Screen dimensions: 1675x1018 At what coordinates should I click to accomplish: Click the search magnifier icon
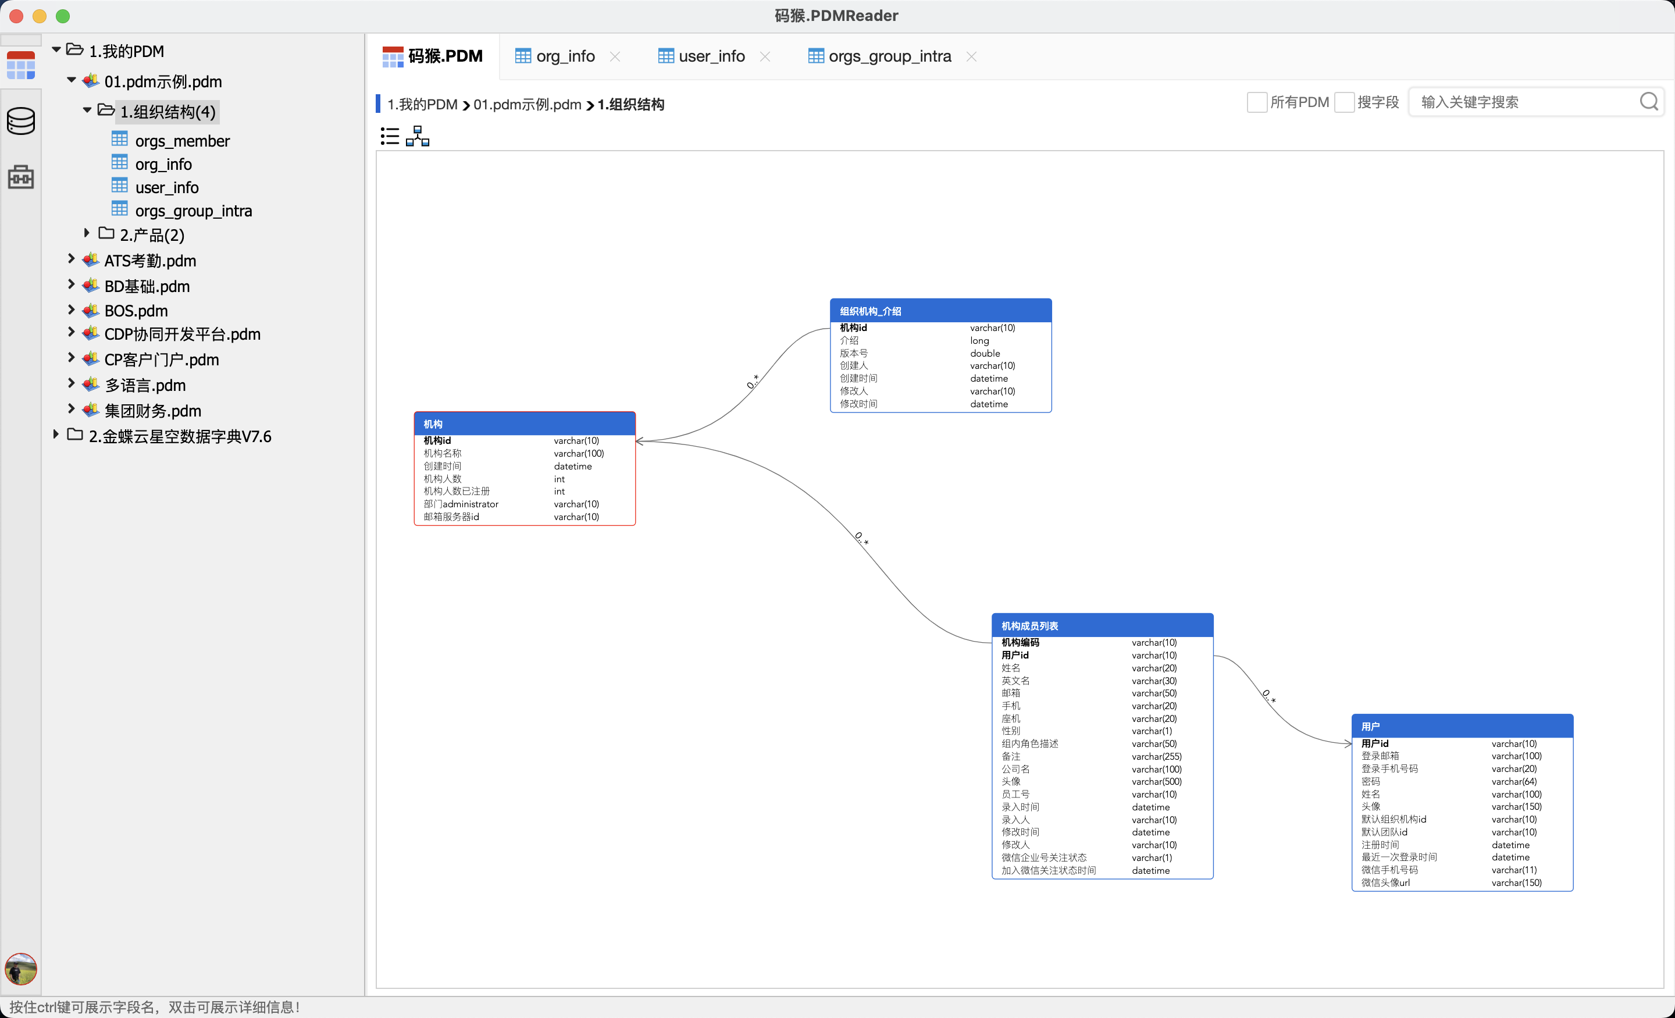(1648, 102)
